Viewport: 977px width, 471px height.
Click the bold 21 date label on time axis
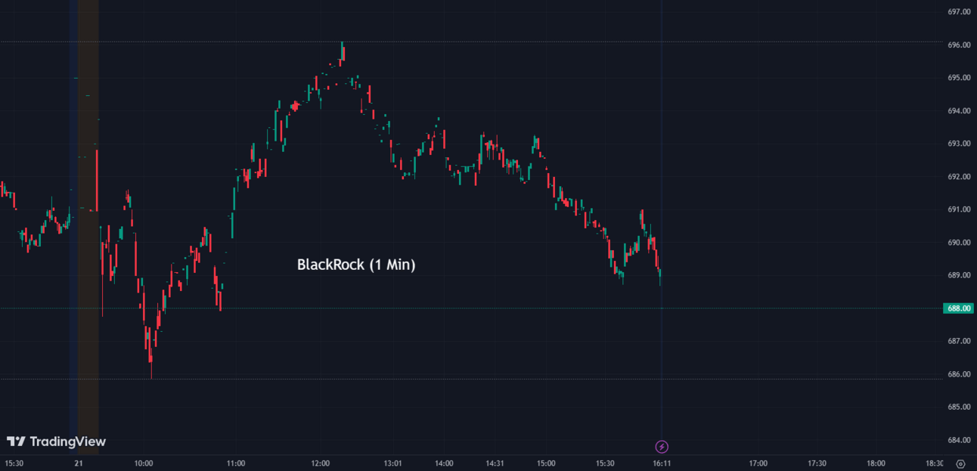pyautogui.click(x=79, y=463)
